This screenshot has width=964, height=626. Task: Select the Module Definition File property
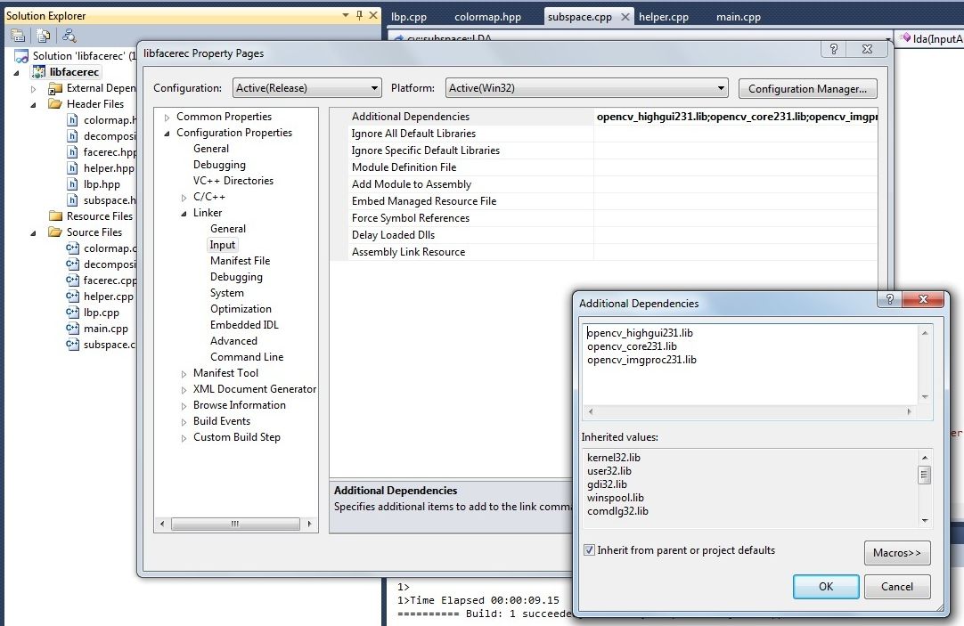(x=404, y=167)
